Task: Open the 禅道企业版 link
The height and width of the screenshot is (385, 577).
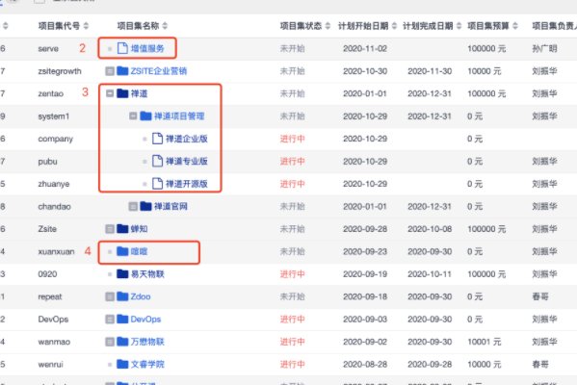Action: point(187,139)
